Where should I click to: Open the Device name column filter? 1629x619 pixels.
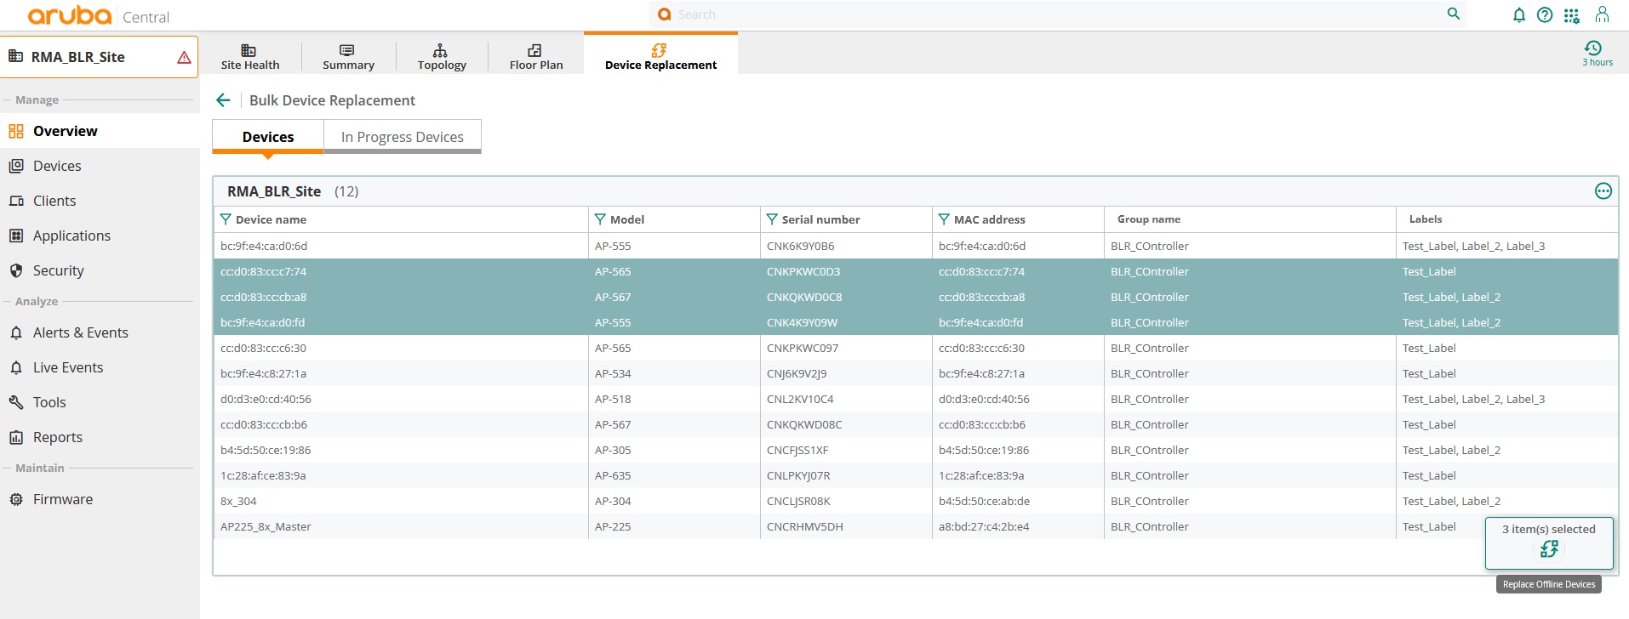click(226, 219)
